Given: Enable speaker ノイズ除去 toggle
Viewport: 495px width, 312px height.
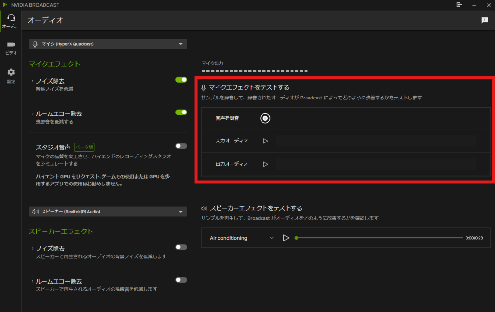Looking at the screenshot, I should coord(181,247).
